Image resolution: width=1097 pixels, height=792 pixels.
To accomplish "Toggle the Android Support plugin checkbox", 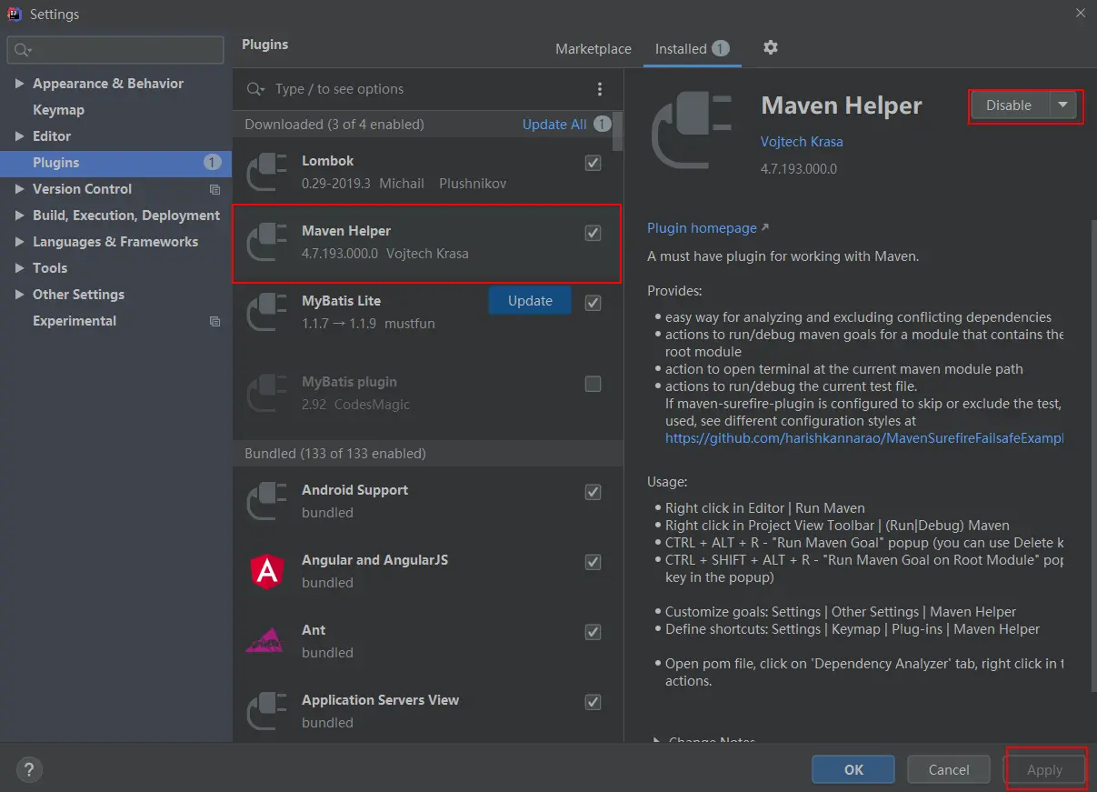I will tap(593, 492).
